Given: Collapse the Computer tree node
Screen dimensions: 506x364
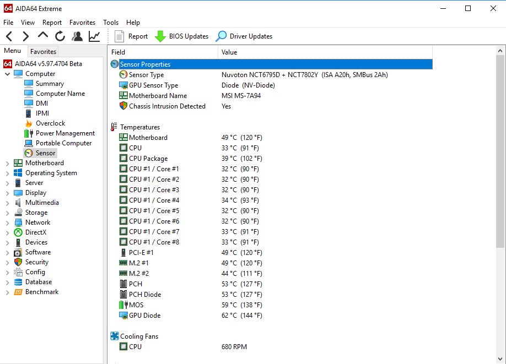Looking at the screenshot, I should 8,74.
